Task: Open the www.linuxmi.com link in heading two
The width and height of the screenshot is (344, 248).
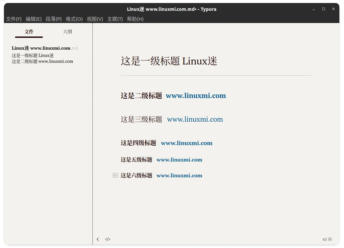Action: coord(196,96)
